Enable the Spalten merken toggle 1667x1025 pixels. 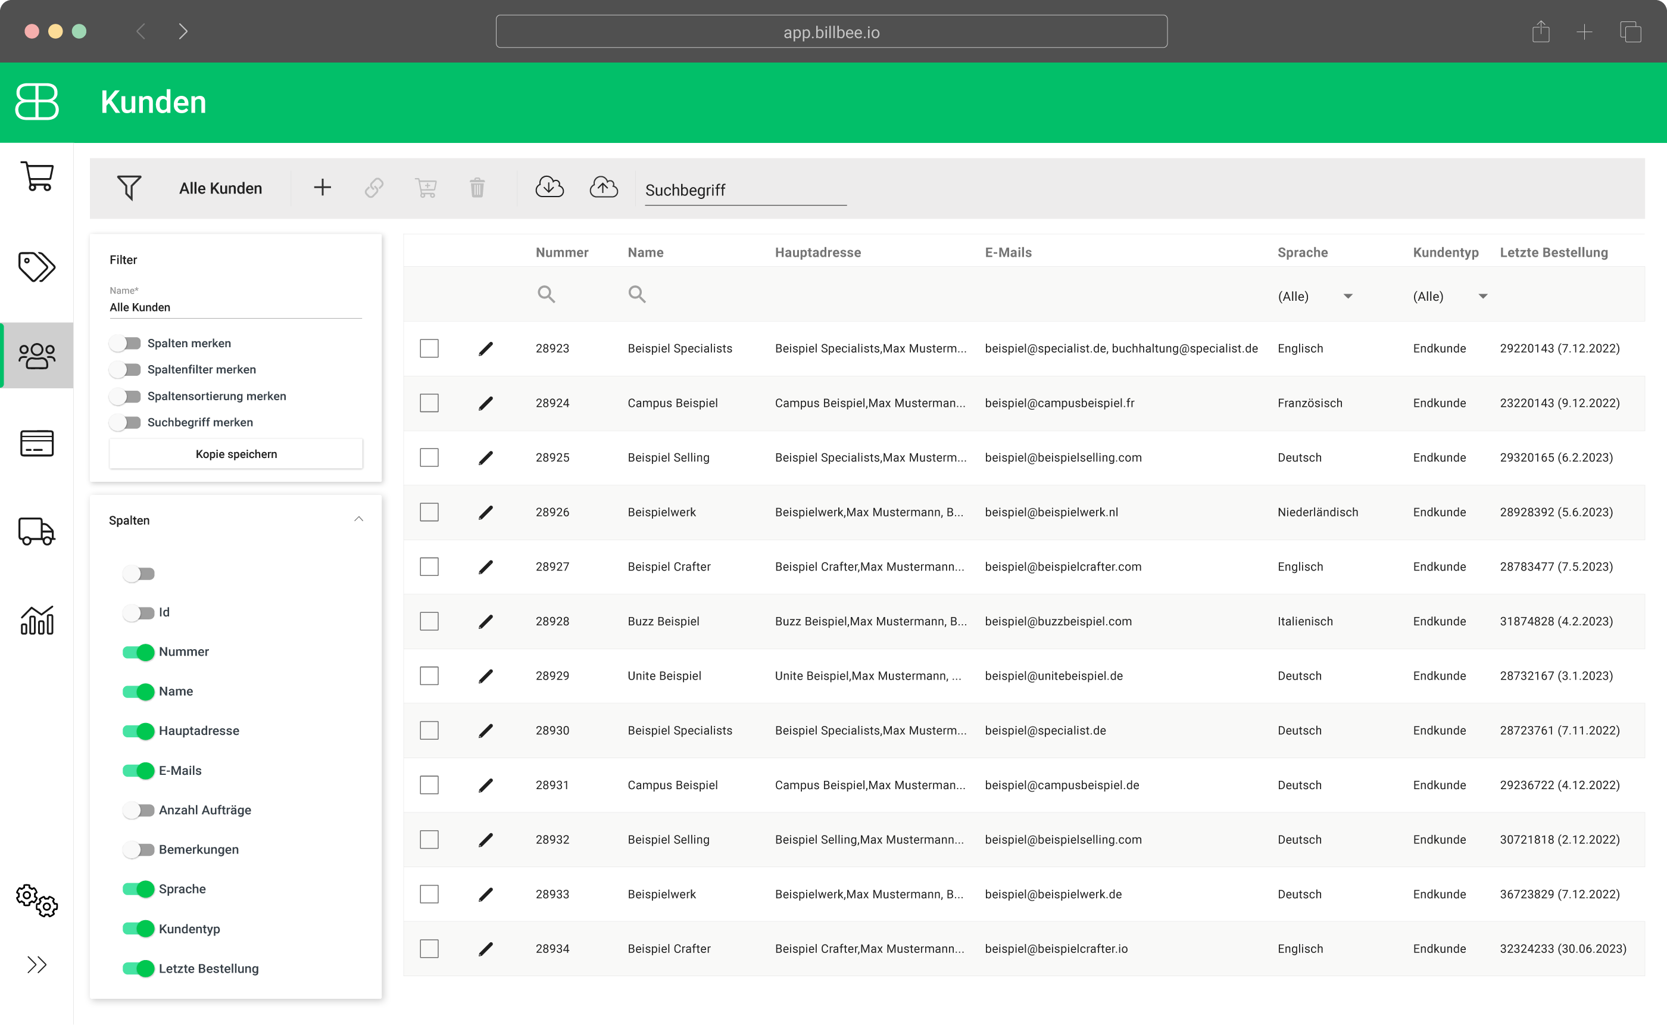coord(126,343)
